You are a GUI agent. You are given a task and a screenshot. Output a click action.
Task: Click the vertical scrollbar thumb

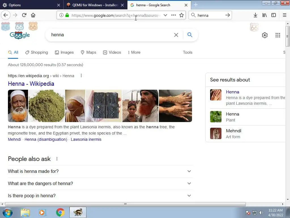288,36
